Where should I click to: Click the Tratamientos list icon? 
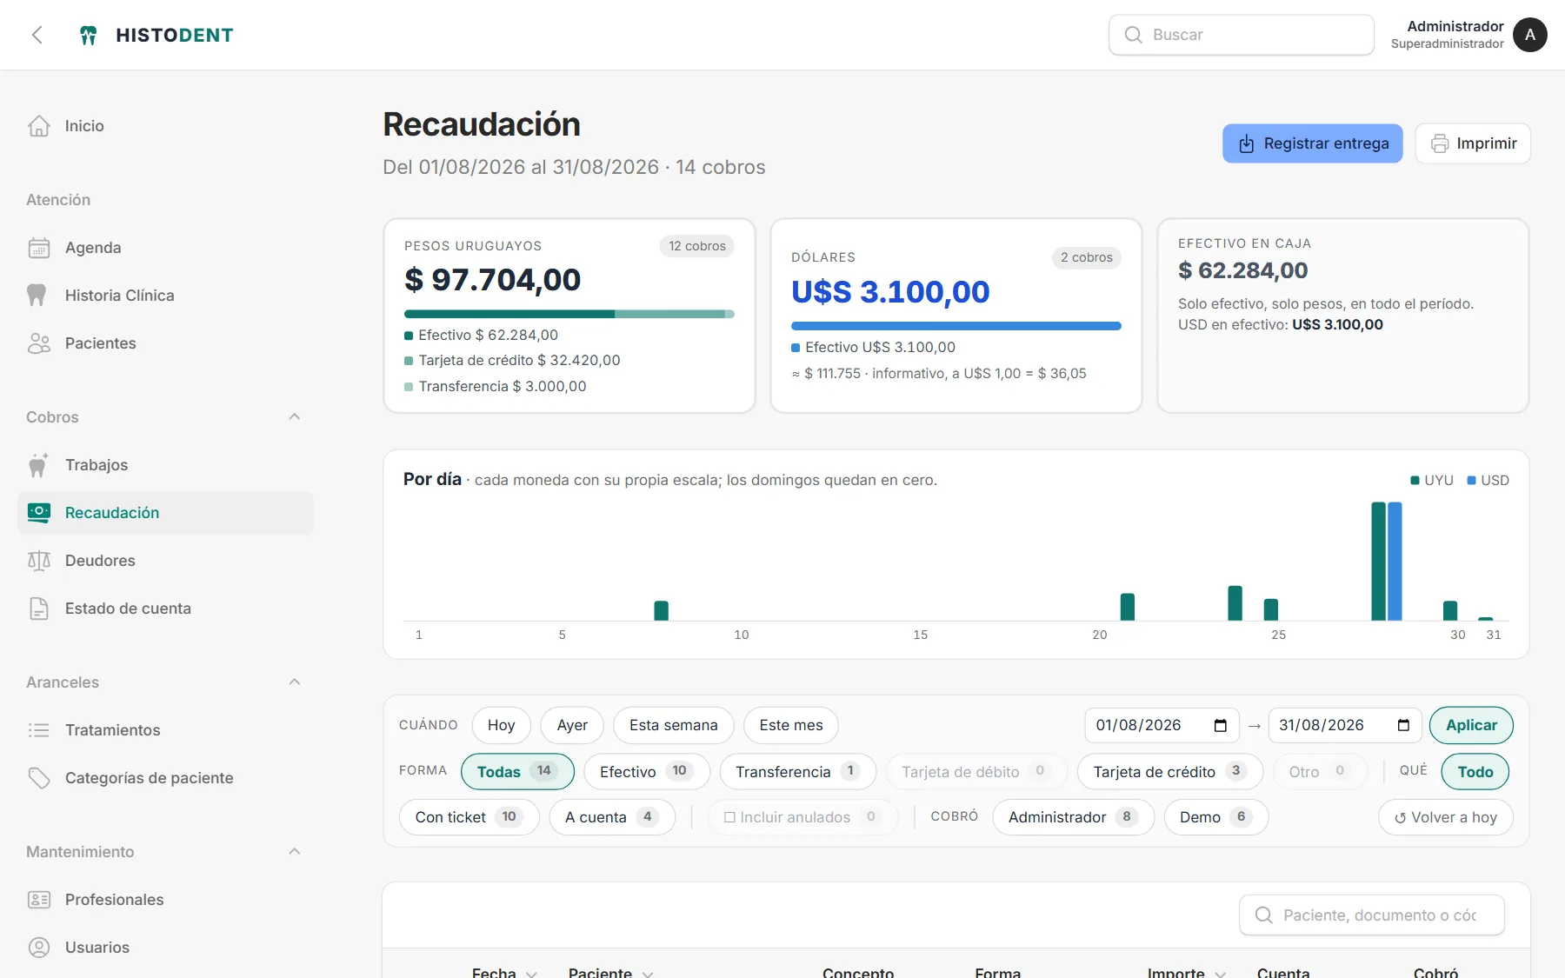[39, 730]
